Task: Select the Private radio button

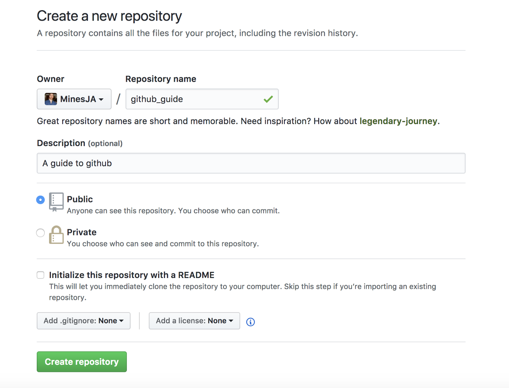Action: [40, 233]
